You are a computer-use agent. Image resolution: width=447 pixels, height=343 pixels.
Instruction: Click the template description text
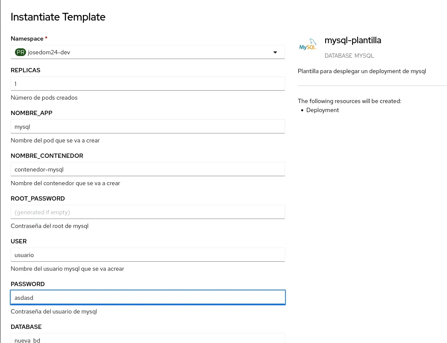(362, 71)
